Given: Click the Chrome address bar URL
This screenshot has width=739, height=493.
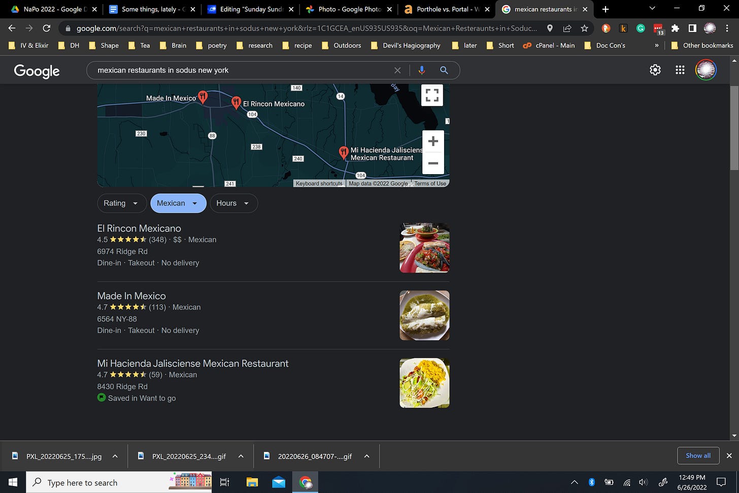Looking at the screenshot, I should 307,28.
